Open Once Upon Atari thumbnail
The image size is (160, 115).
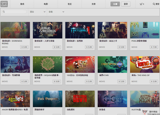[x=112, y=65]
